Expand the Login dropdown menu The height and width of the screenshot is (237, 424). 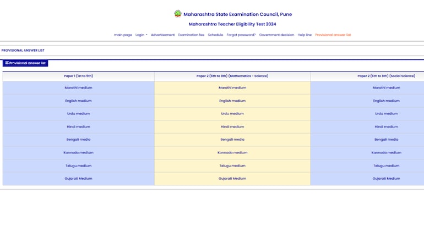[x=141, y=35]
